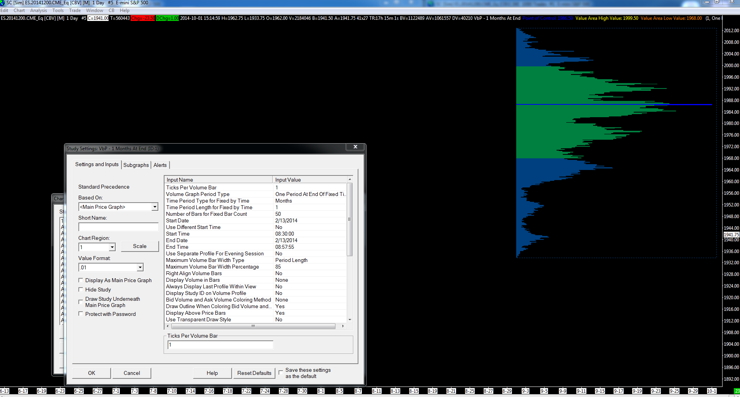Select Use Different Start Time row
Viewport: 740px width, 397px height.
256,227
